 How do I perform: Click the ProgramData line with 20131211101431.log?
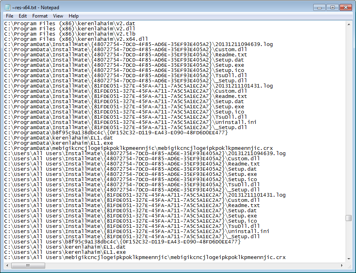click(x=139, y=86)
